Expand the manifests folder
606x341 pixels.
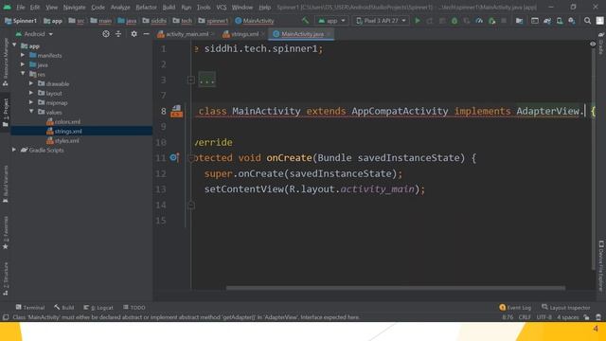pyautogui.click(x=23, y=55)
